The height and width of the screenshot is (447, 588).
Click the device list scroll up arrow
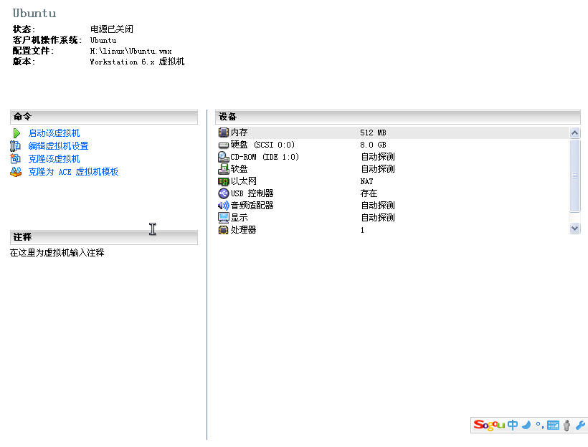coord(574,133)
